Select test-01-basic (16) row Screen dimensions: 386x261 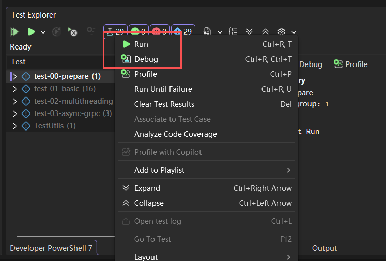coord(61,89)
